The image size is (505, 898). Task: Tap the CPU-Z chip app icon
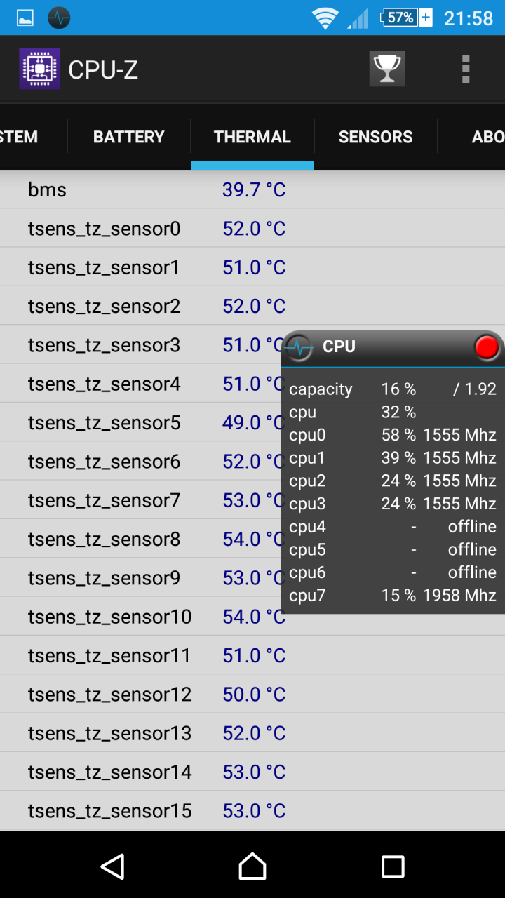39,69
